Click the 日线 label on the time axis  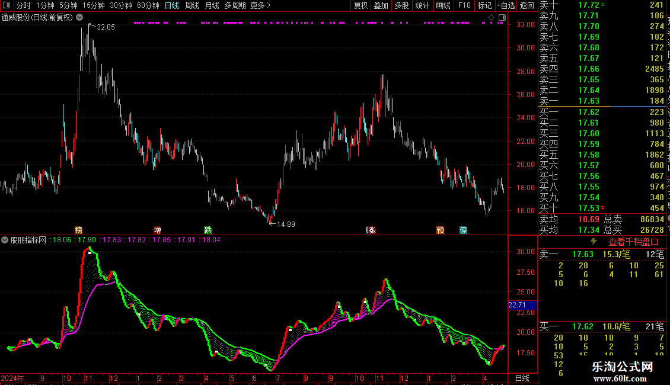[522, 378]
